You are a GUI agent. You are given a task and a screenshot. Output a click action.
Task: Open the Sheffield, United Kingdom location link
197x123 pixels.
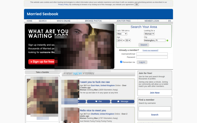point(102,114)
